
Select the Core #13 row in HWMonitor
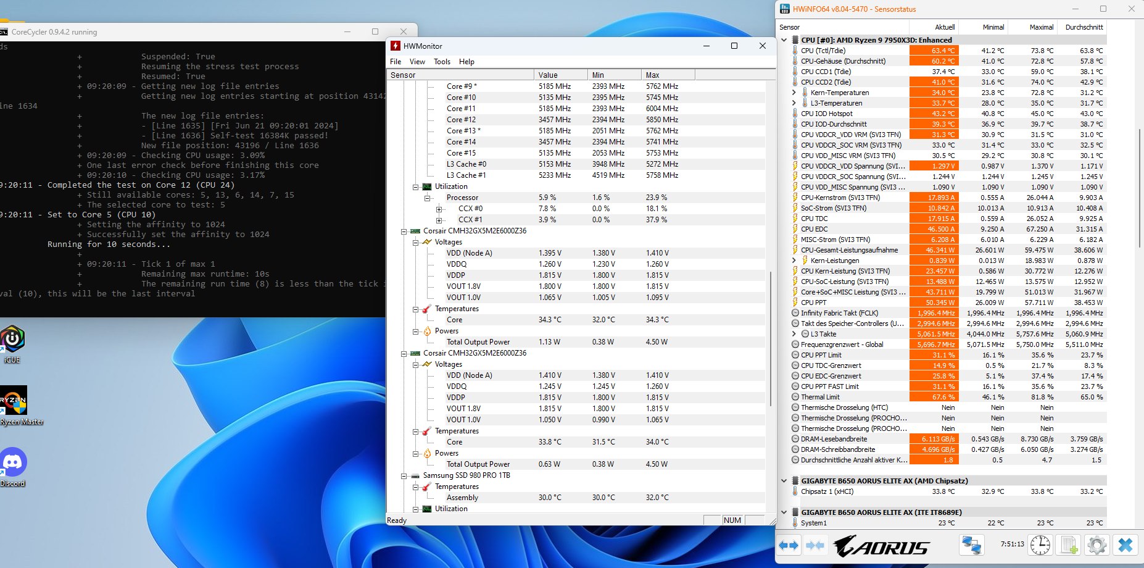(x=576, y=131)
